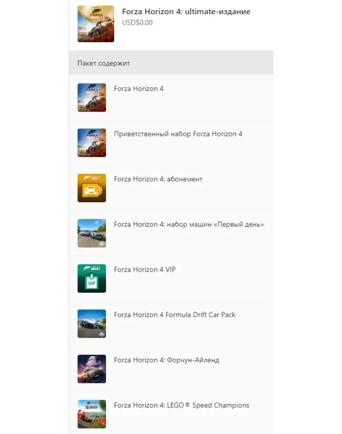This screenshot has height=434, width=342.
Task: Click the USD$0.00 price label
Action: (x=137, y=23)
